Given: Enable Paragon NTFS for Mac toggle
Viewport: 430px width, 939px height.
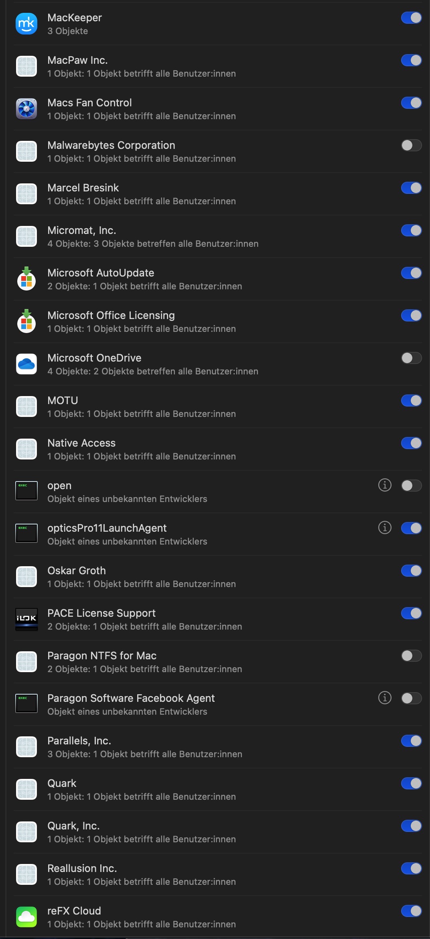Looking at the screenshot, I should pos(411,656).
